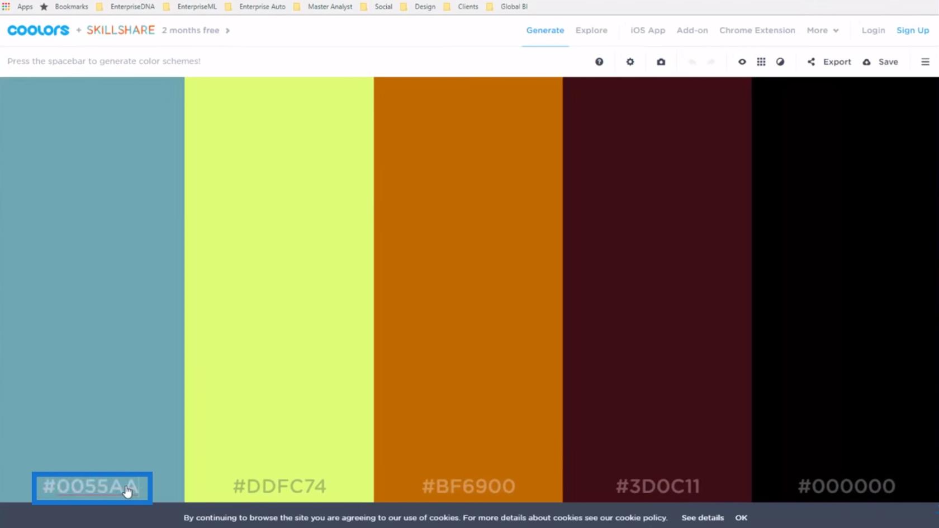Screen dimensions: 939x528
Task: Click the #0055AA hex code field
Action: pyautogui.click(x=91, y=487)
